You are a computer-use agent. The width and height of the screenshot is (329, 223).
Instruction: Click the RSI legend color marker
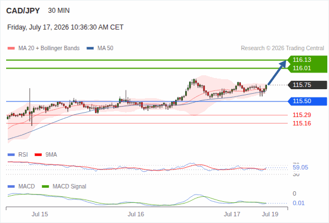pyautogui.click(x=11, y=155)
